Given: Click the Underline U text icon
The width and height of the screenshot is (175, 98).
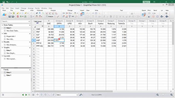Looking at the screenshot, I should click(117, 17).
